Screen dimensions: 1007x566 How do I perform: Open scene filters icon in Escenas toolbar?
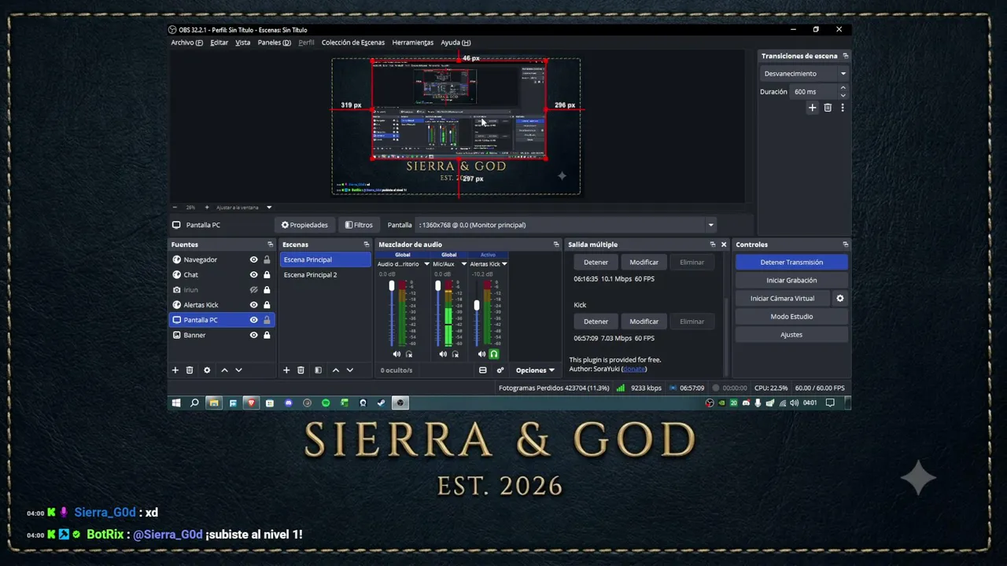point(318,370)
